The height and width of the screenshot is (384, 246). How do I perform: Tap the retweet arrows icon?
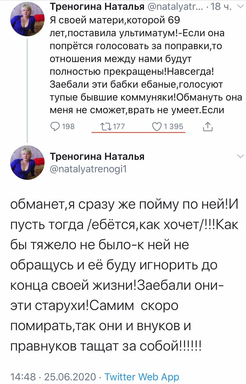106,127
